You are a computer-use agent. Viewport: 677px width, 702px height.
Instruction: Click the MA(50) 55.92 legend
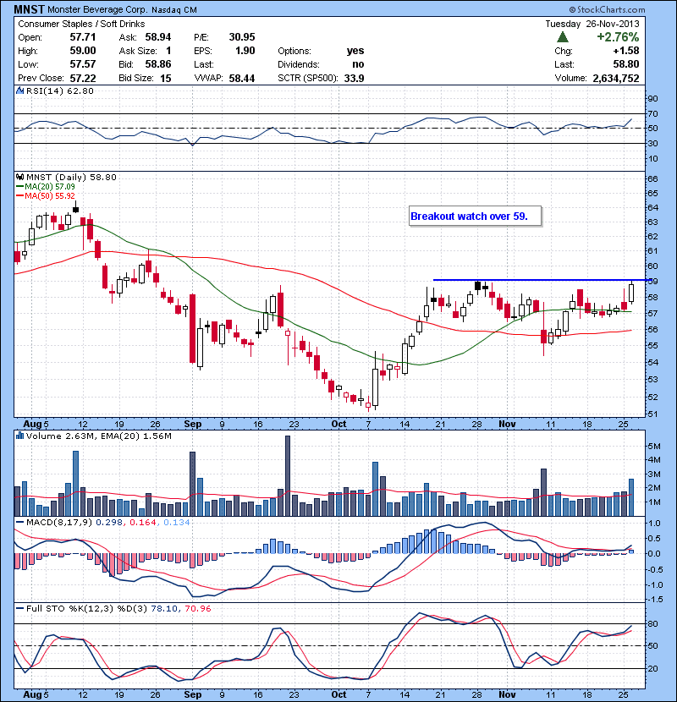[45, 195]
